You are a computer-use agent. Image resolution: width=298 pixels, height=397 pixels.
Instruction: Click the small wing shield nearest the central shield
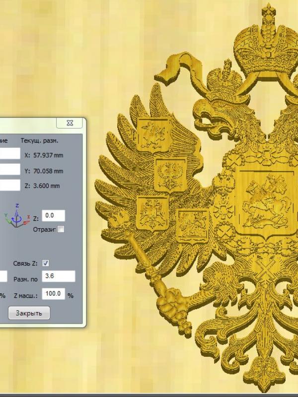[x=192, y=226]
